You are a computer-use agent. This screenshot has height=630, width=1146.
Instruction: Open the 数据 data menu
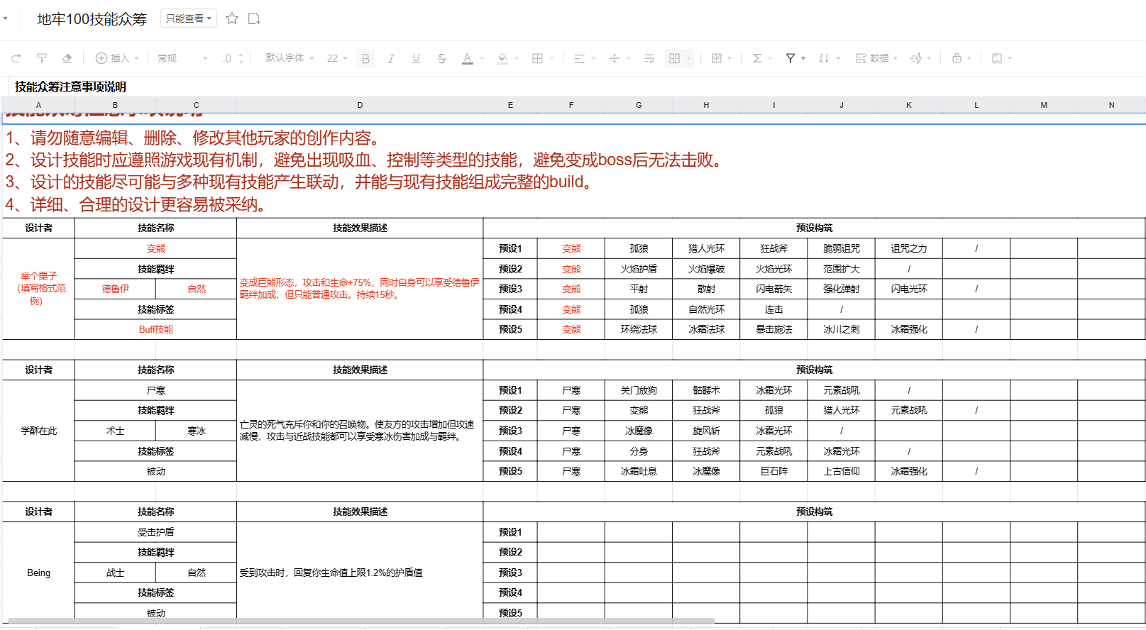point(876,58)
